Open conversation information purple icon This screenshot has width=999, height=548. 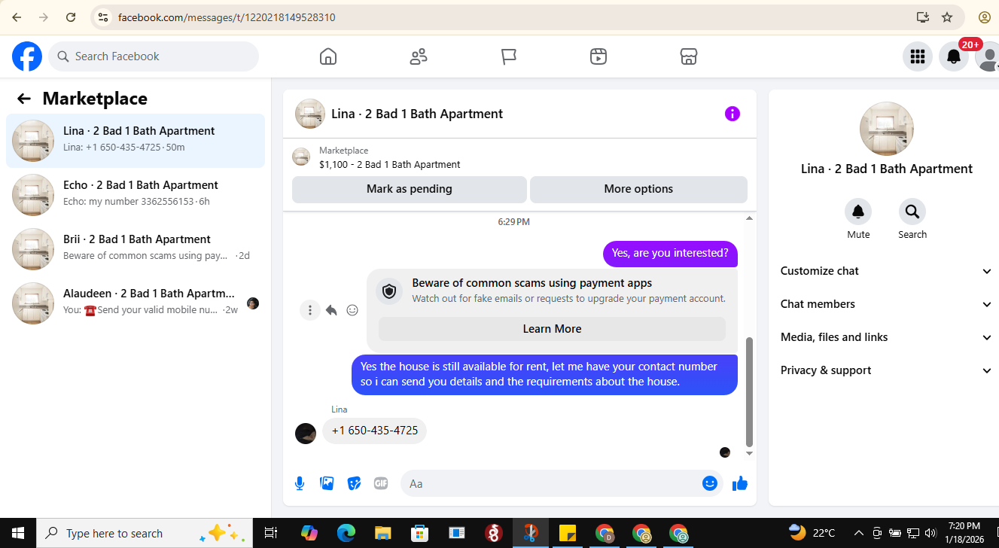732,114
